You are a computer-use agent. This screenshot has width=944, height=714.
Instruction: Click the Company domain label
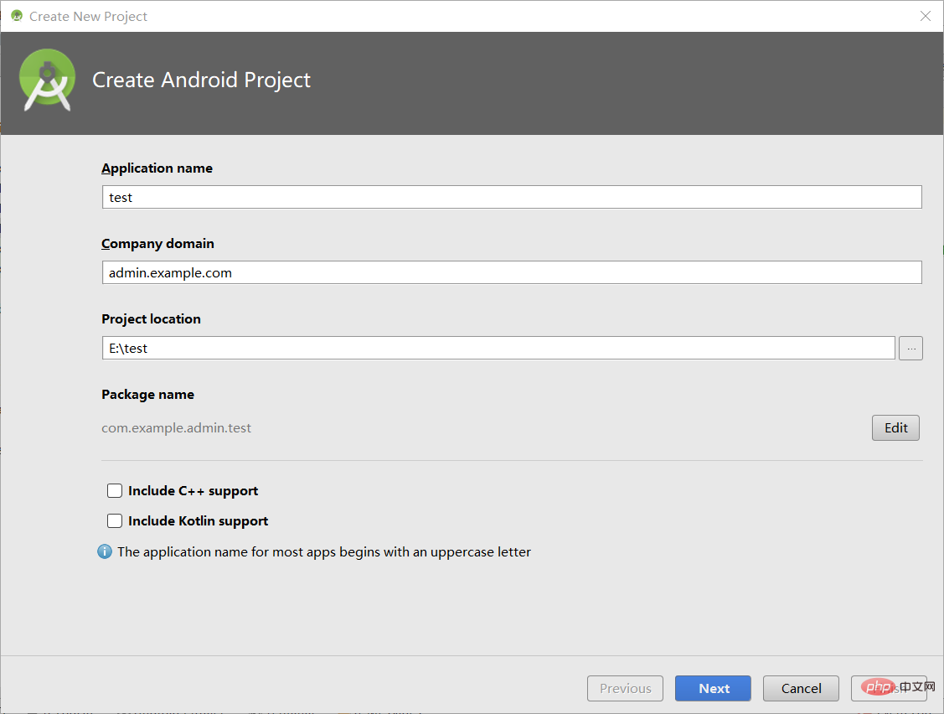point(157,243)
